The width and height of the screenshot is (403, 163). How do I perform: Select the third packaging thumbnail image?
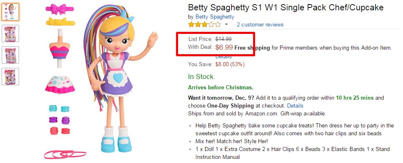(x=10, y=55)
